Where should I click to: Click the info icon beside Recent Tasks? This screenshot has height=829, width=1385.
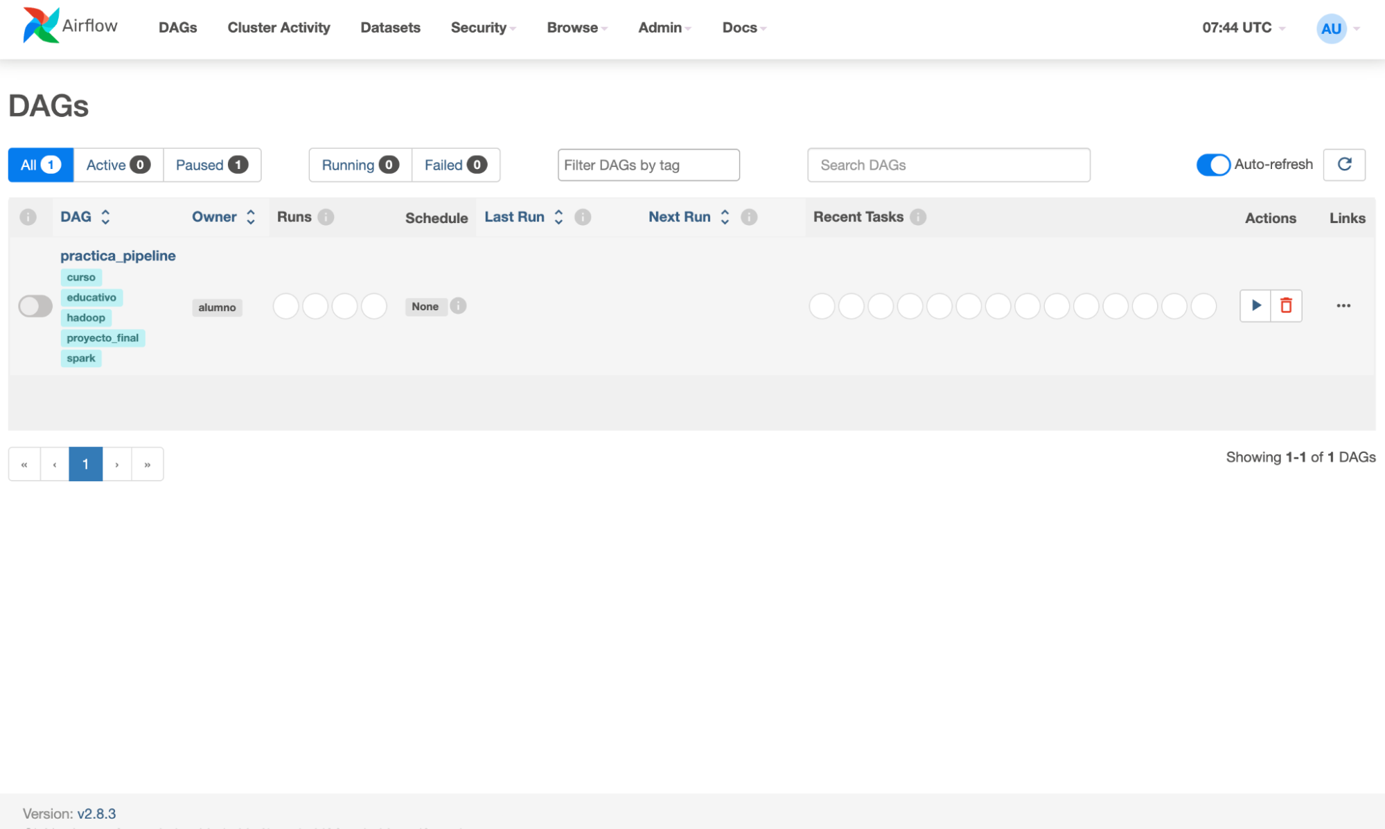[918, 217]
